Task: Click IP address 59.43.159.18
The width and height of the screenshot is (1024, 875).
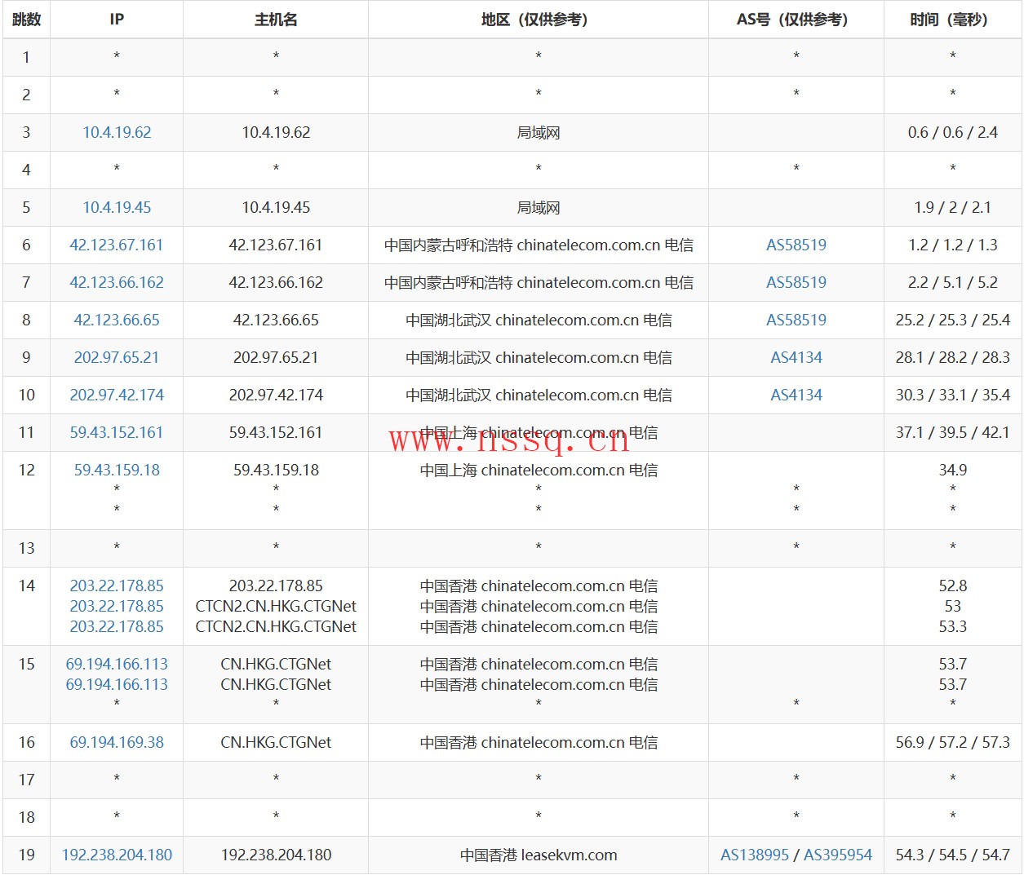Action: pos(117,470)
